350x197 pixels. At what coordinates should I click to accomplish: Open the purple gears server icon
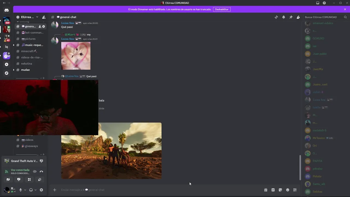click(x=7, y=56)
